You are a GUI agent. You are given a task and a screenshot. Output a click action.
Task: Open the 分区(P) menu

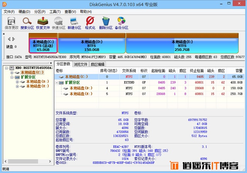pos(40,12)
